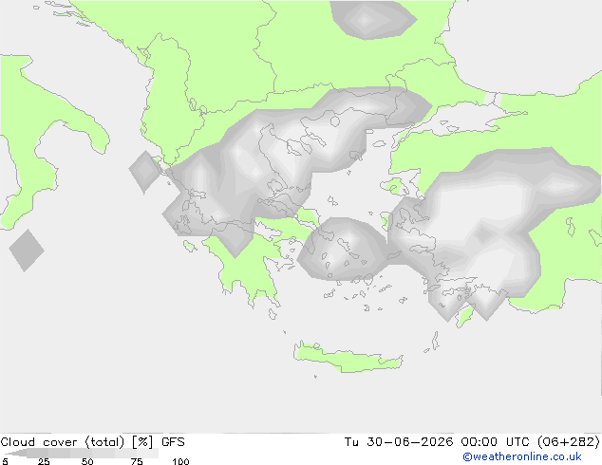Click the isolated gray cloud diamond southwest of Italy's heel
Screen dimensions: 602x465
27,251
